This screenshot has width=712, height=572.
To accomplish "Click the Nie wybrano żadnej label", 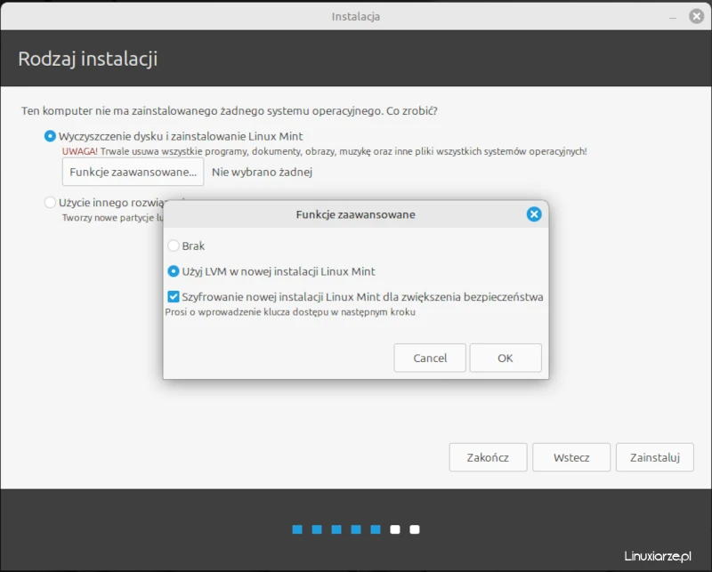I will (x=262, y=172).
